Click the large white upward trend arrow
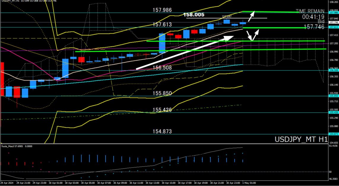 pos(184,53)
